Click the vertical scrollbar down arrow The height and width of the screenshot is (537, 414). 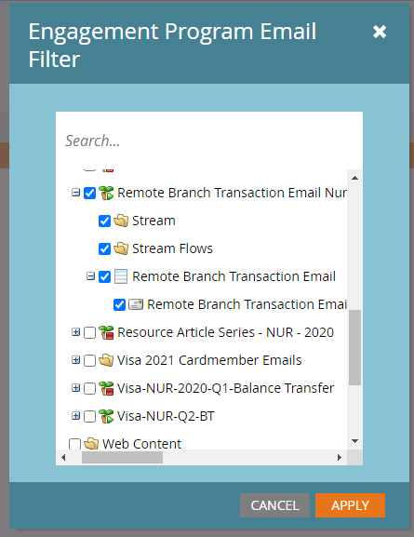tap(354, 441)
